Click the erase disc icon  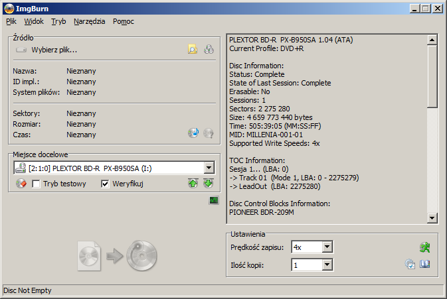click(21, 184)
